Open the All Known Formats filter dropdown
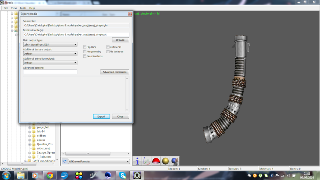Image resolution: width=320 pixels, height=180 pixels. coord(99,162)
